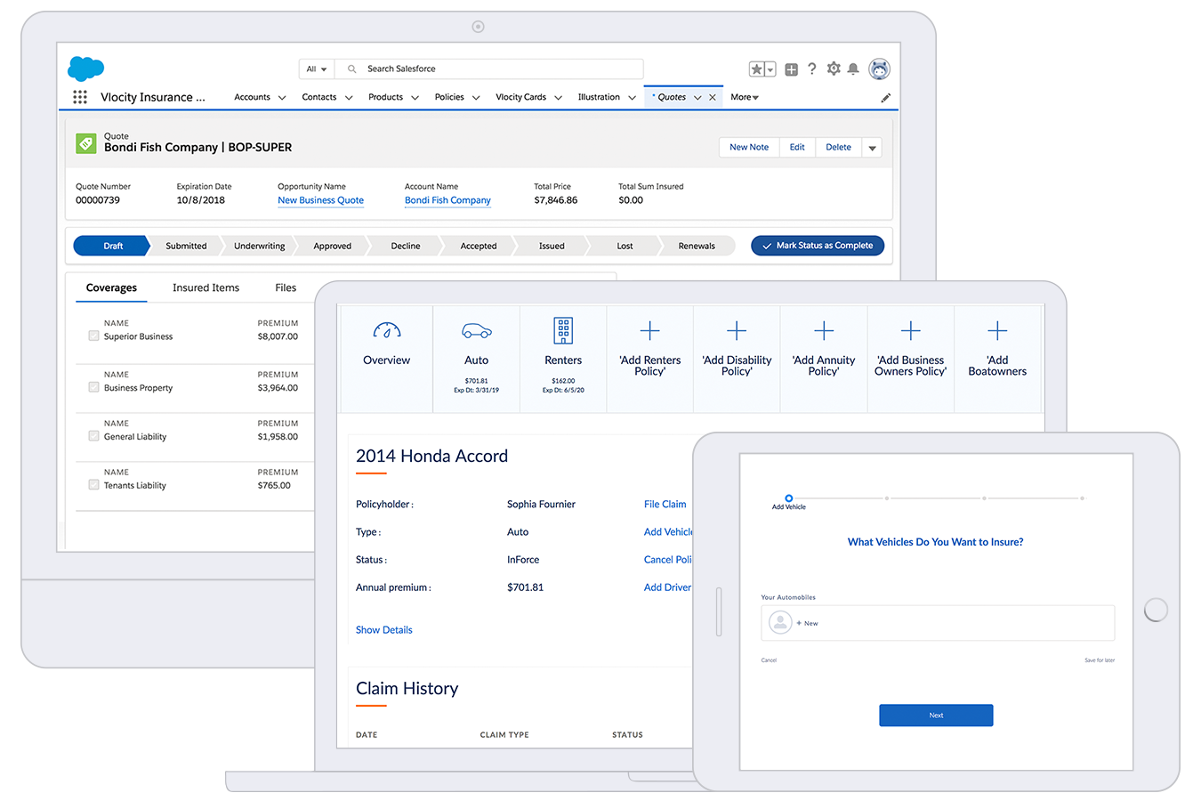This screenshot has width=1201, height=801.
Task: Expand the Accounts nav dropdown arrow
Action: pyautogui.click(x=282, y=98)
